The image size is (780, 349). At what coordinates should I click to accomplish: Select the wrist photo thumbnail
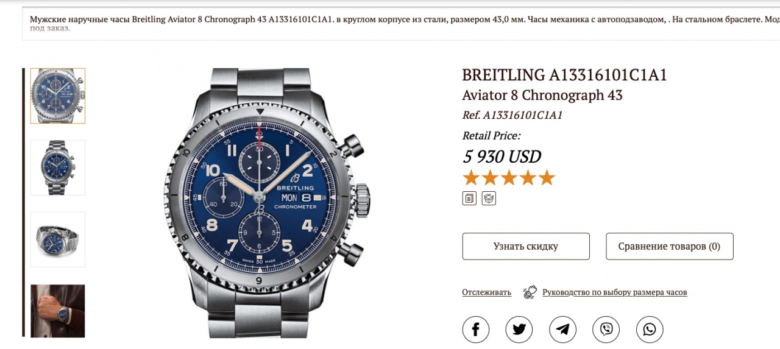tap(58, 311)
